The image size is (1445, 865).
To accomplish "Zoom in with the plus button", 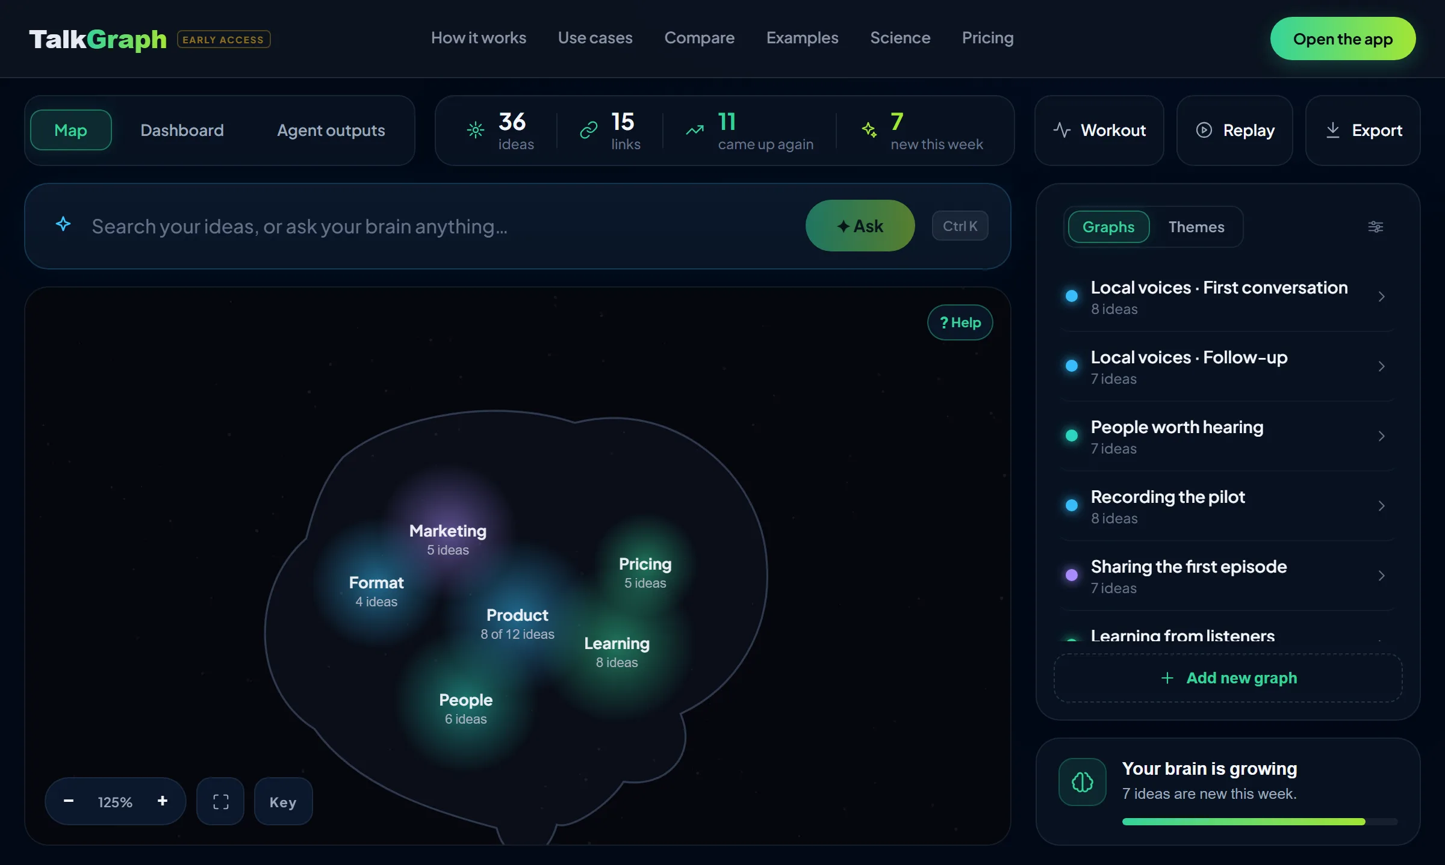I will click(163, 801).
